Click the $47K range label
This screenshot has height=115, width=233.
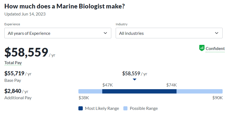pos(107,85)
